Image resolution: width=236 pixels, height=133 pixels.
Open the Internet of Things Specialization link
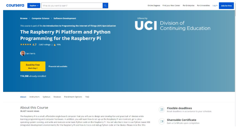pos(79,26)
